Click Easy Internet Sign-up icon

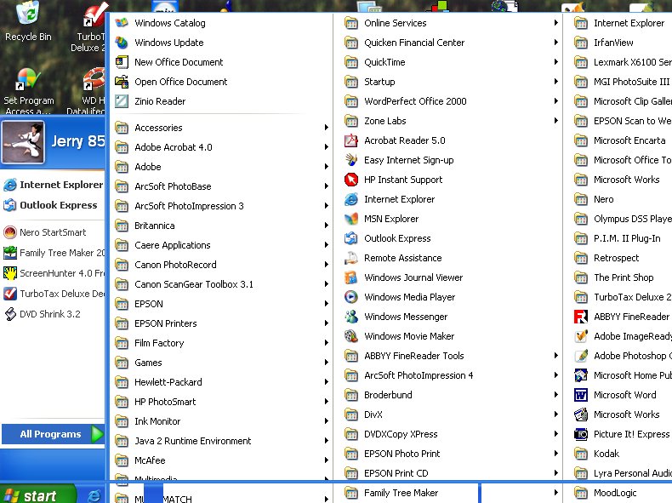pos(351,160)
